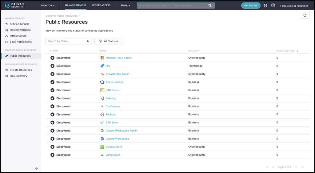Go to the first page of results
This screenshot has width=315, height=173.
(267, 167)
